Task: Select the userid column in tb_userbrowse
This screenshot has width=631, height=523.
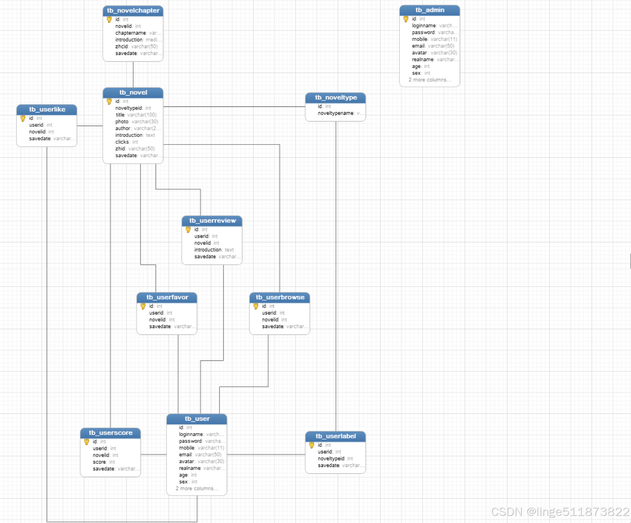Action: (x=273, y=313)
